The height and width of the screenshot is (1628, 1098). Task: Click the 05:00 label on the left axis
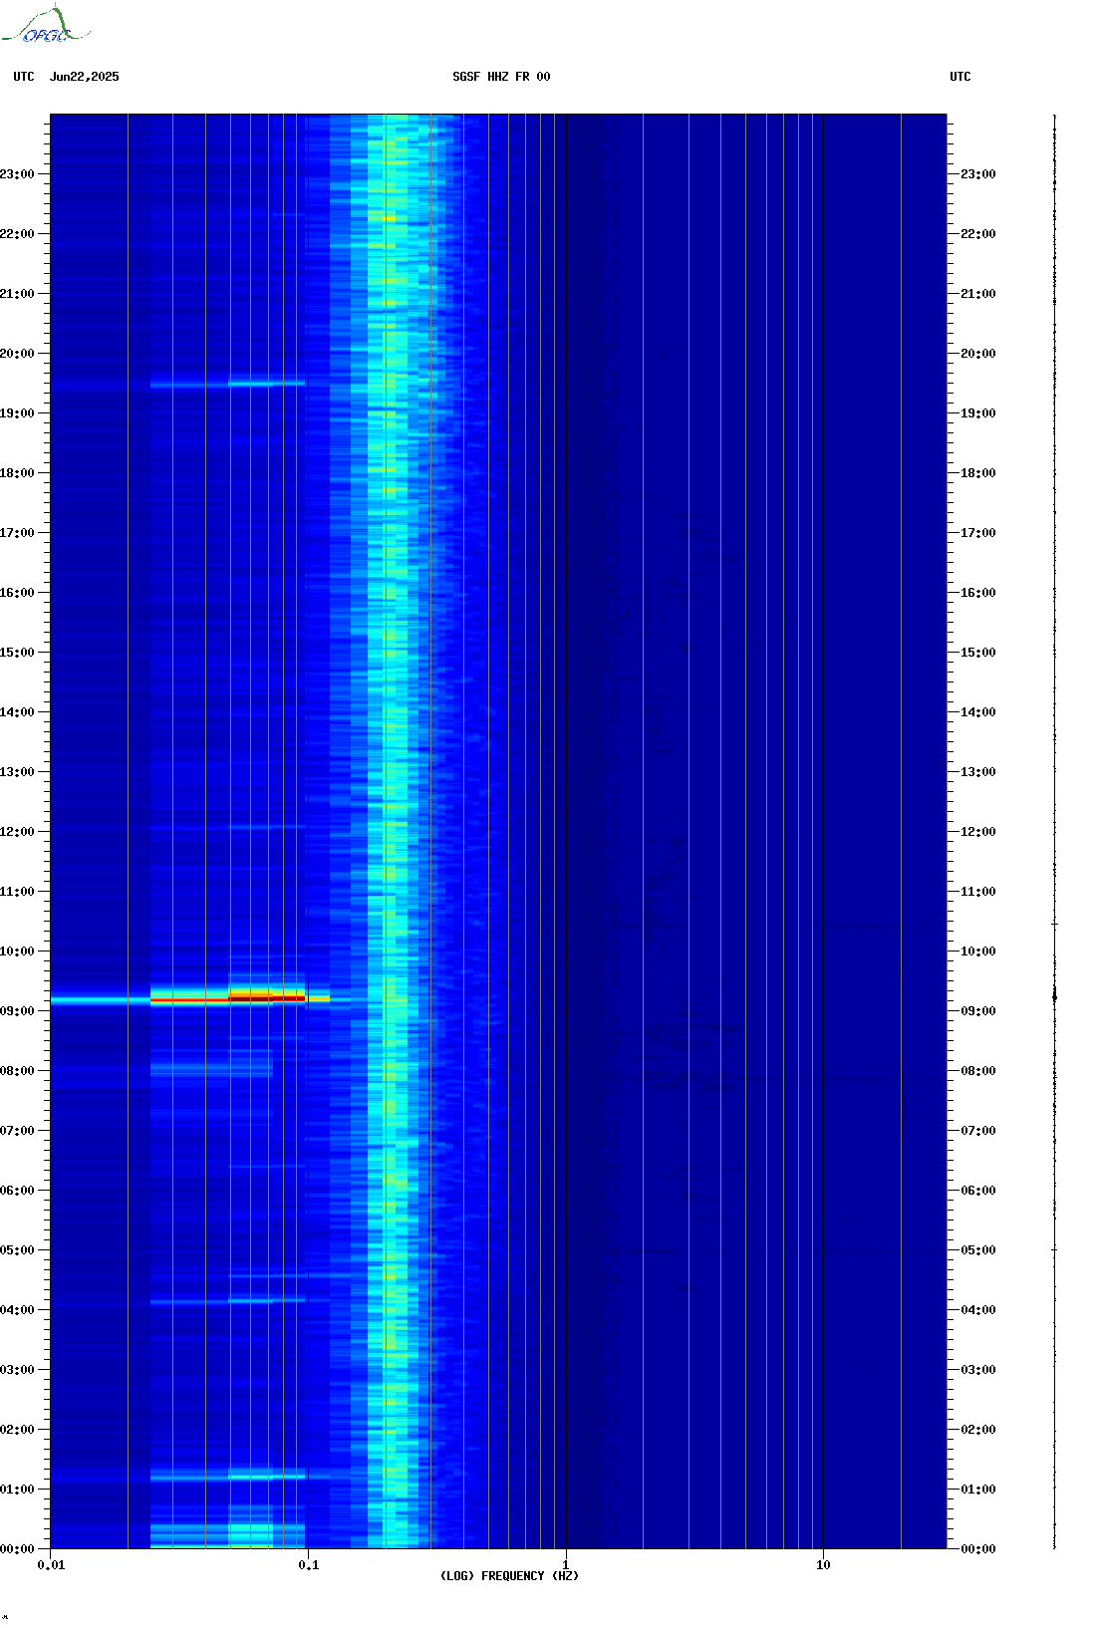tap(17, 1250)
